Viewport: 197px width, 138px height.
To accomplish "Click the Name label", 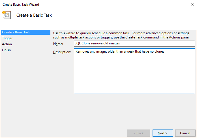I will pyautogui.click(x=58, y=44).
